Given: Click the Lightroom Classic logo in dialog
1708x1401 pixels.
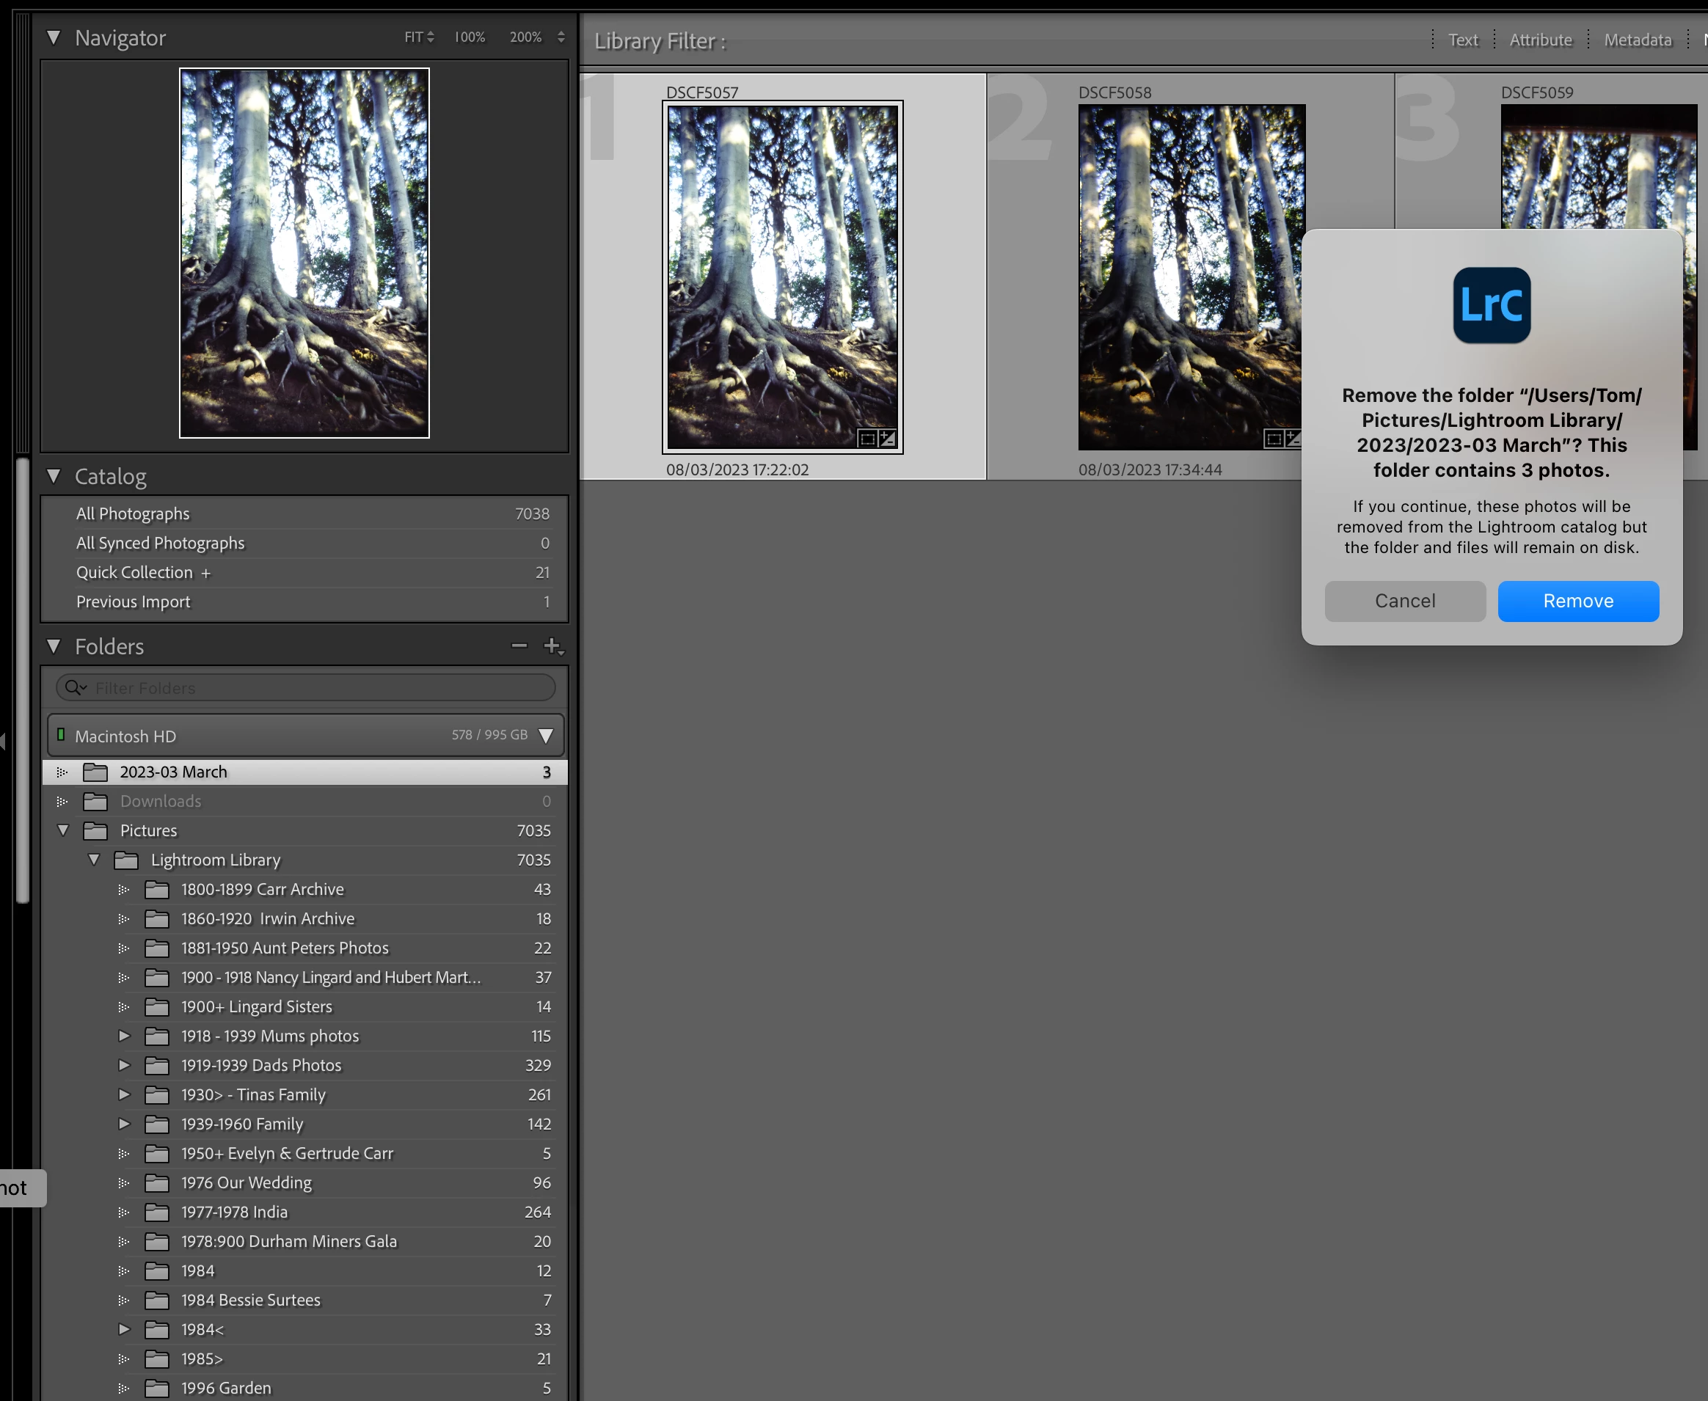Looking at the screenshot, I should 1491,305.
